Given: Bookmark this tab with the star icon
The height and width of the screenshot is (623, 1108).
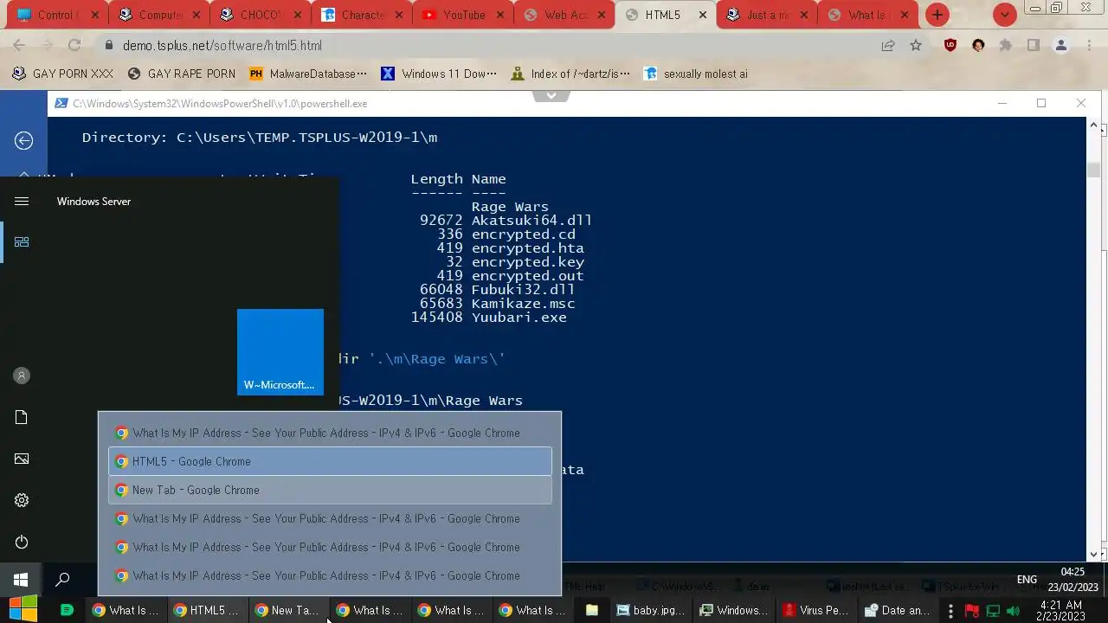Looking at the screenshot, I should click(916, 45).
